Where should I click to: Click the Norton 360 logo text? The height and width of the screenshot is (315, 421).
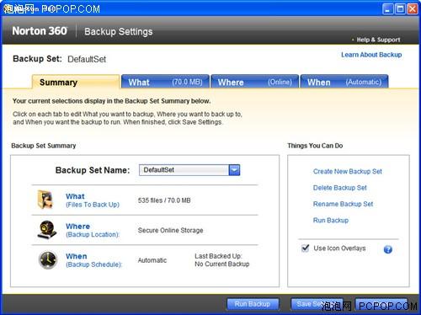pyautogui.click(x=40, y=31)
